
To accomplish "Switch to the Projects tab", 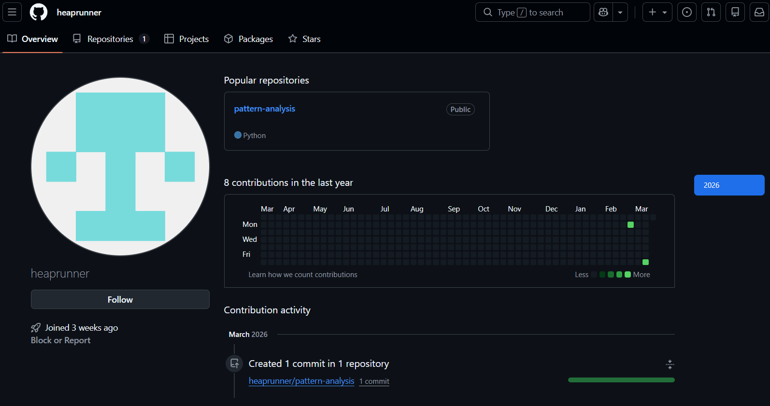I will [186, 39].
